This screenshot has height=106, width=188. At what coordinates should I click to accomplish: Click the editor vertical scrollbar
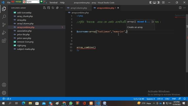[187, 43]
